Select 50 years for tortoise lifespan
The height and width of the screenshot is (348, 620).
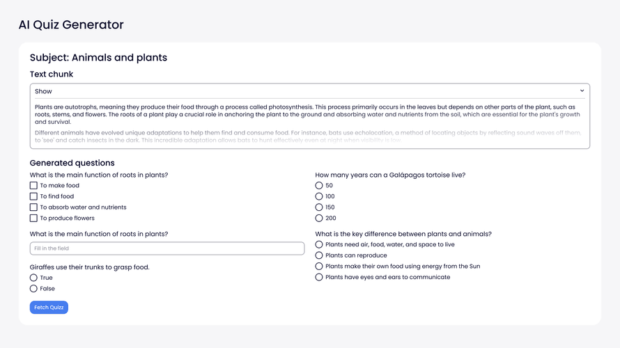point(319,186)
